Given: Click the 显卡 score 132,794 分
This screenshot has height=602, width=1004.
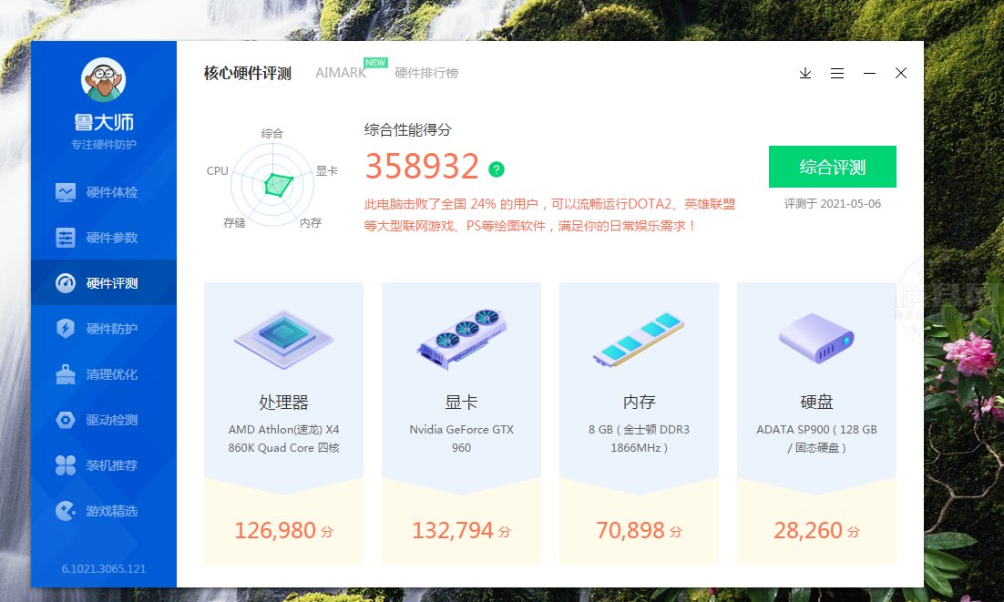Looking at the screenshot, I should click(x=461, y=530).
